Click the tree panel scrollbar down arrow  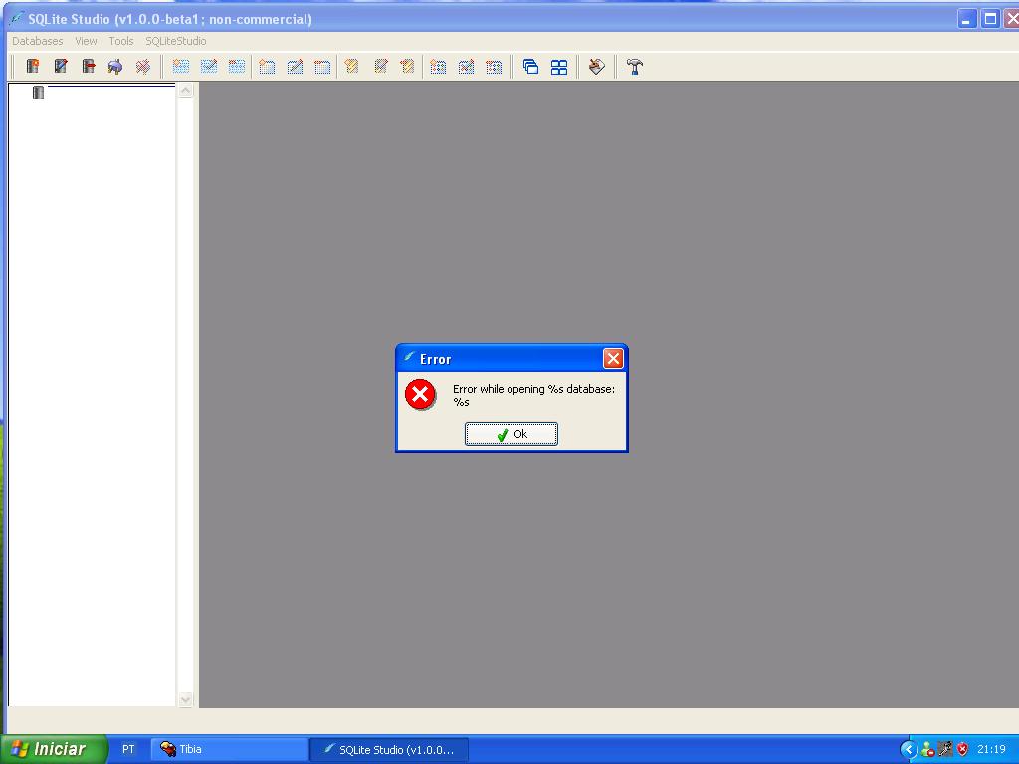(x=186, y=699)
